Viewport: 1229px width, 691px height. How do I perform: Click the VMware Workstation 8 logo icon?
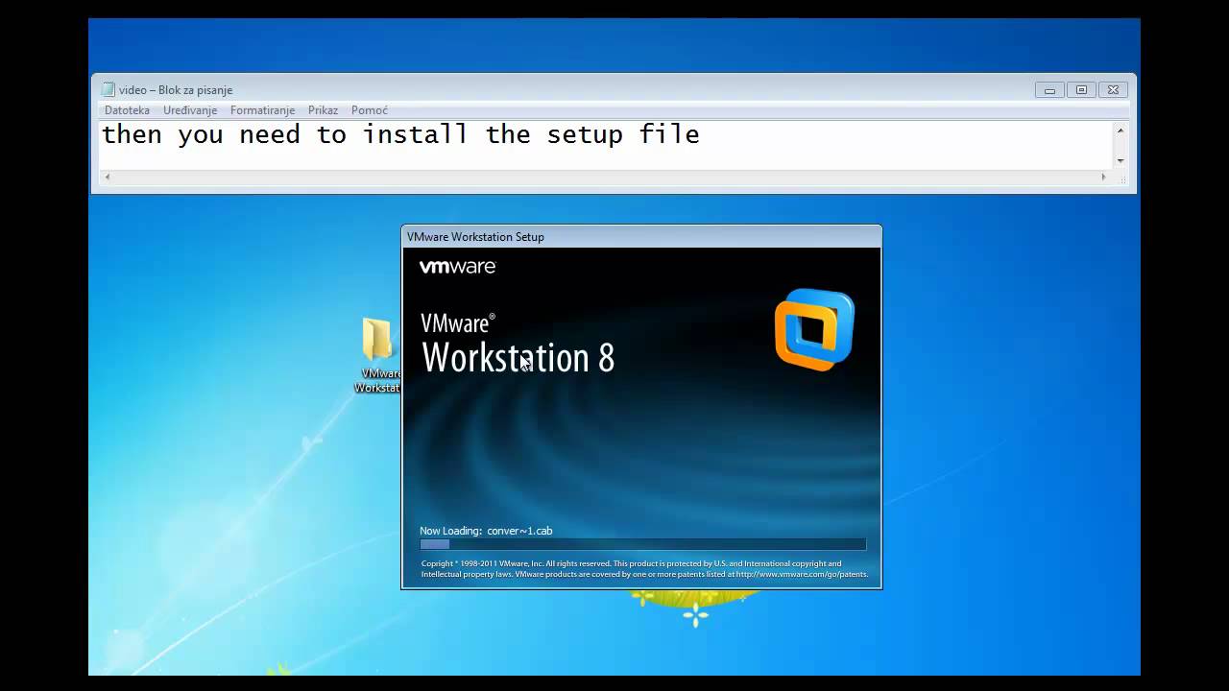[814, 329]
